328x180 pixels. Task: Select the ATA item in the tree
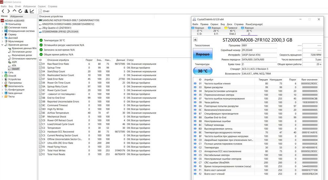point(14,65)
